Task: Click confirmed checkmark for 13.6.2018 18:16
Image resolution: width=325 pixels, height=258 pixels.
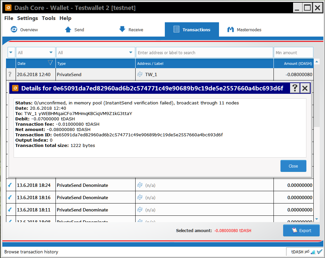Action: tap(10, 197)
